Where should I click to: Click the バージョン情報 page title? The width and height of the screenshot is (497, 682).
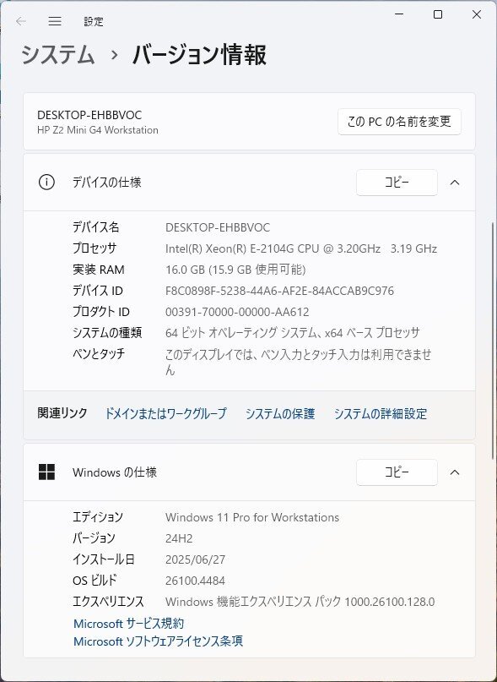[199, 55]
